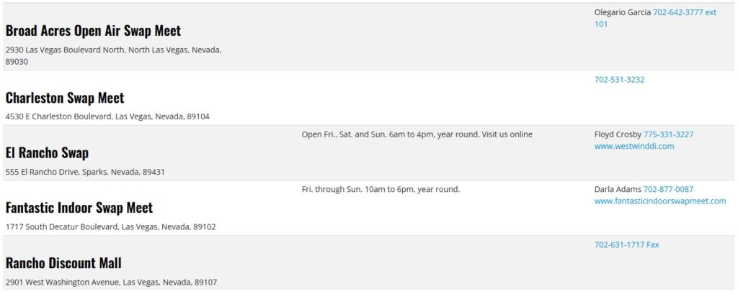
Task: Click the El Rancho hours text (6am to 4pm)
Action: tap(417, 134)
